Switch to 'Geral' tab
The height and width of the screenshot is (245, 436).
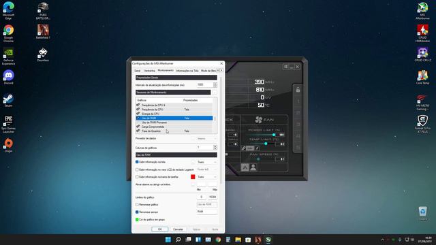point(138,71)
